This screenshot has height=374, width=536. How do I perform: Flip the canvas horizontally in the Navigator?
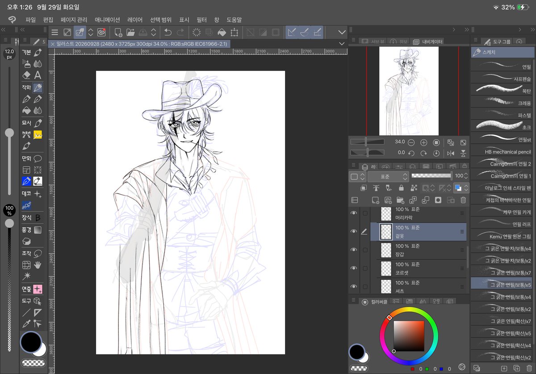click(x=451, y=153)
